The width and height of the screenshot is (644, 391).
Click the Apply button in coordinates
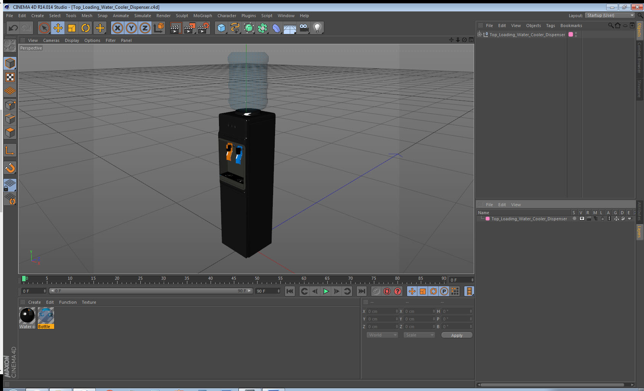coord(457,335)
